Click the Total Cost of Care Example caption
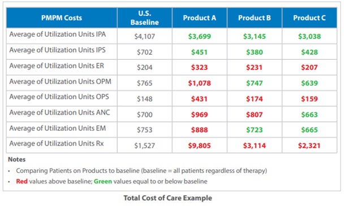This screenshot has width=344, height=206. tap(168, 198)
